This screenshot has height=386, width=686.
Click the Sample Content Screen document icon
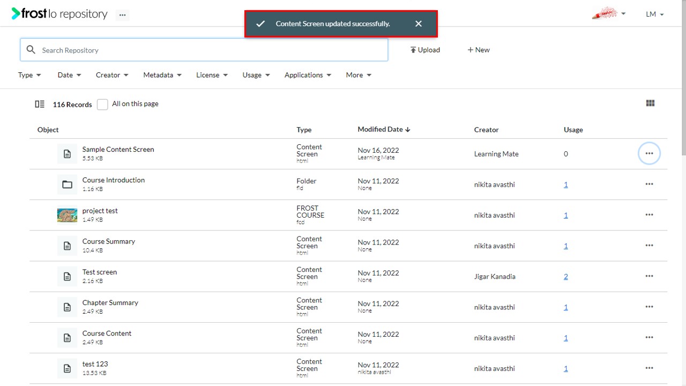point(67,154)
